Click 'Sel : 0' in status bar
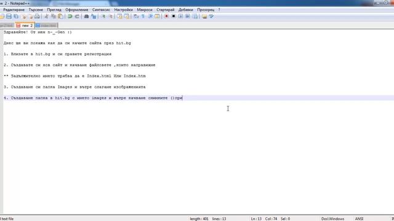Viewport: 394px width, 221px height. coord(285,219)
